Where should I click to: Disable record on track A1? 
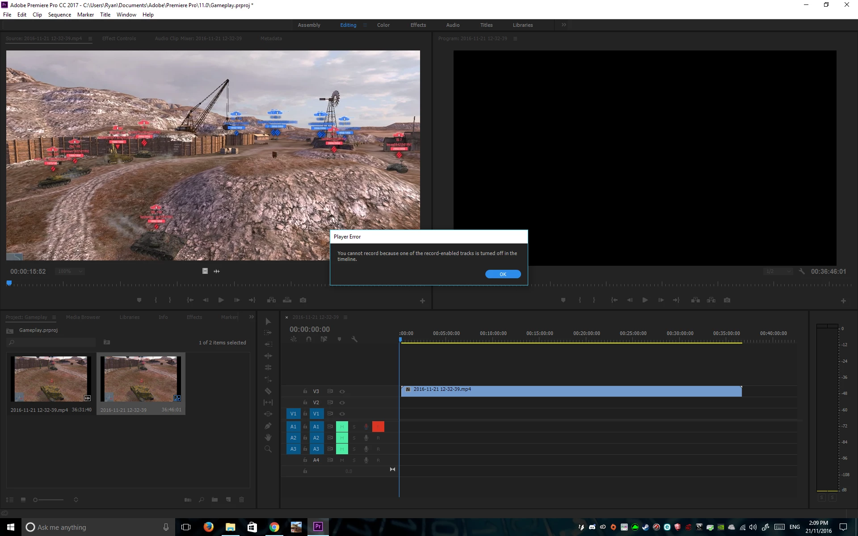tap(378, 427)
